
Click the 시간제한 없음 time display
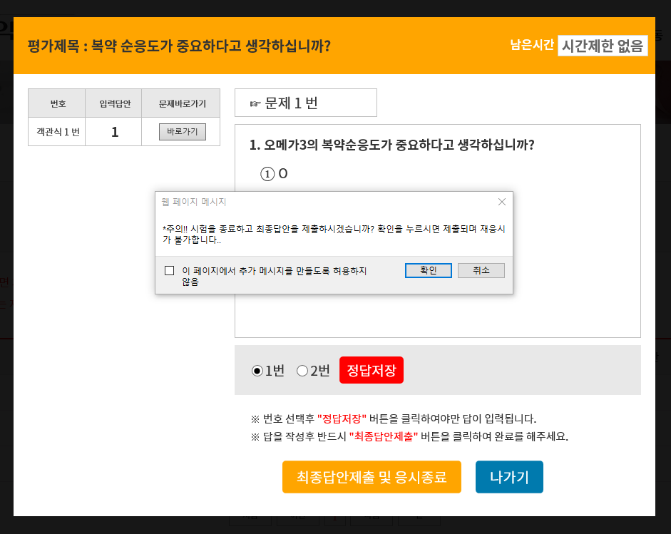tap(602, 46)
